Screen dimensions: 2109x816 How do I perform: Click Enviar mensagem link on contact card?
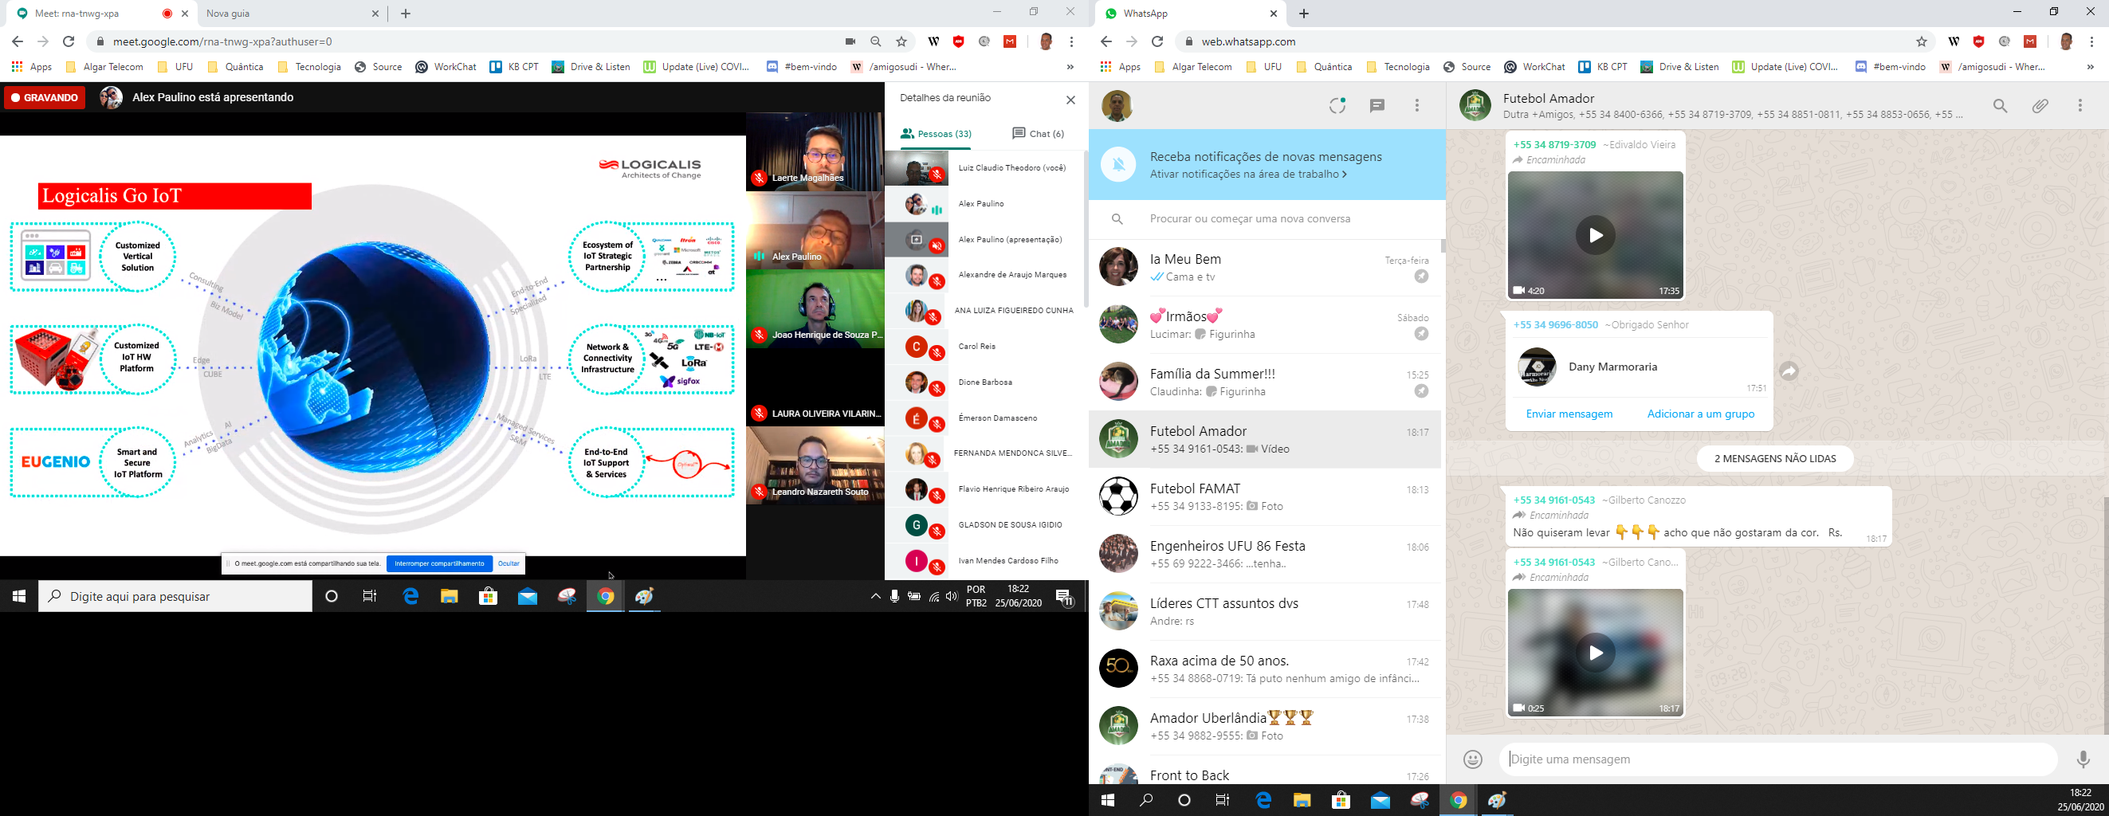[x=1569, y=414]
